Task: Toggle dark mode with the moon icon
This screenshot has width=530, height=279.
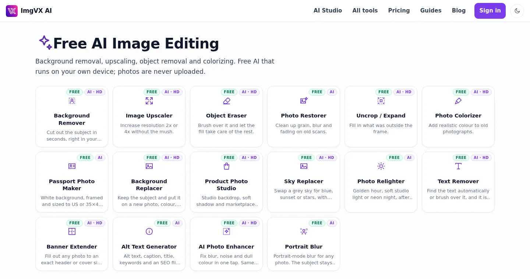Action: pos(517,11)
